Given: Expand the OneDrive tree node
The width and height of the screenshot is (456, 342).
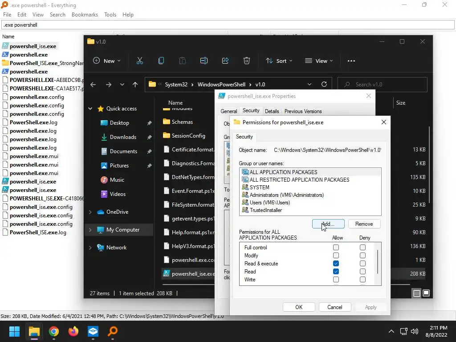Looking at the screenshot, I should tap(90, 212).
